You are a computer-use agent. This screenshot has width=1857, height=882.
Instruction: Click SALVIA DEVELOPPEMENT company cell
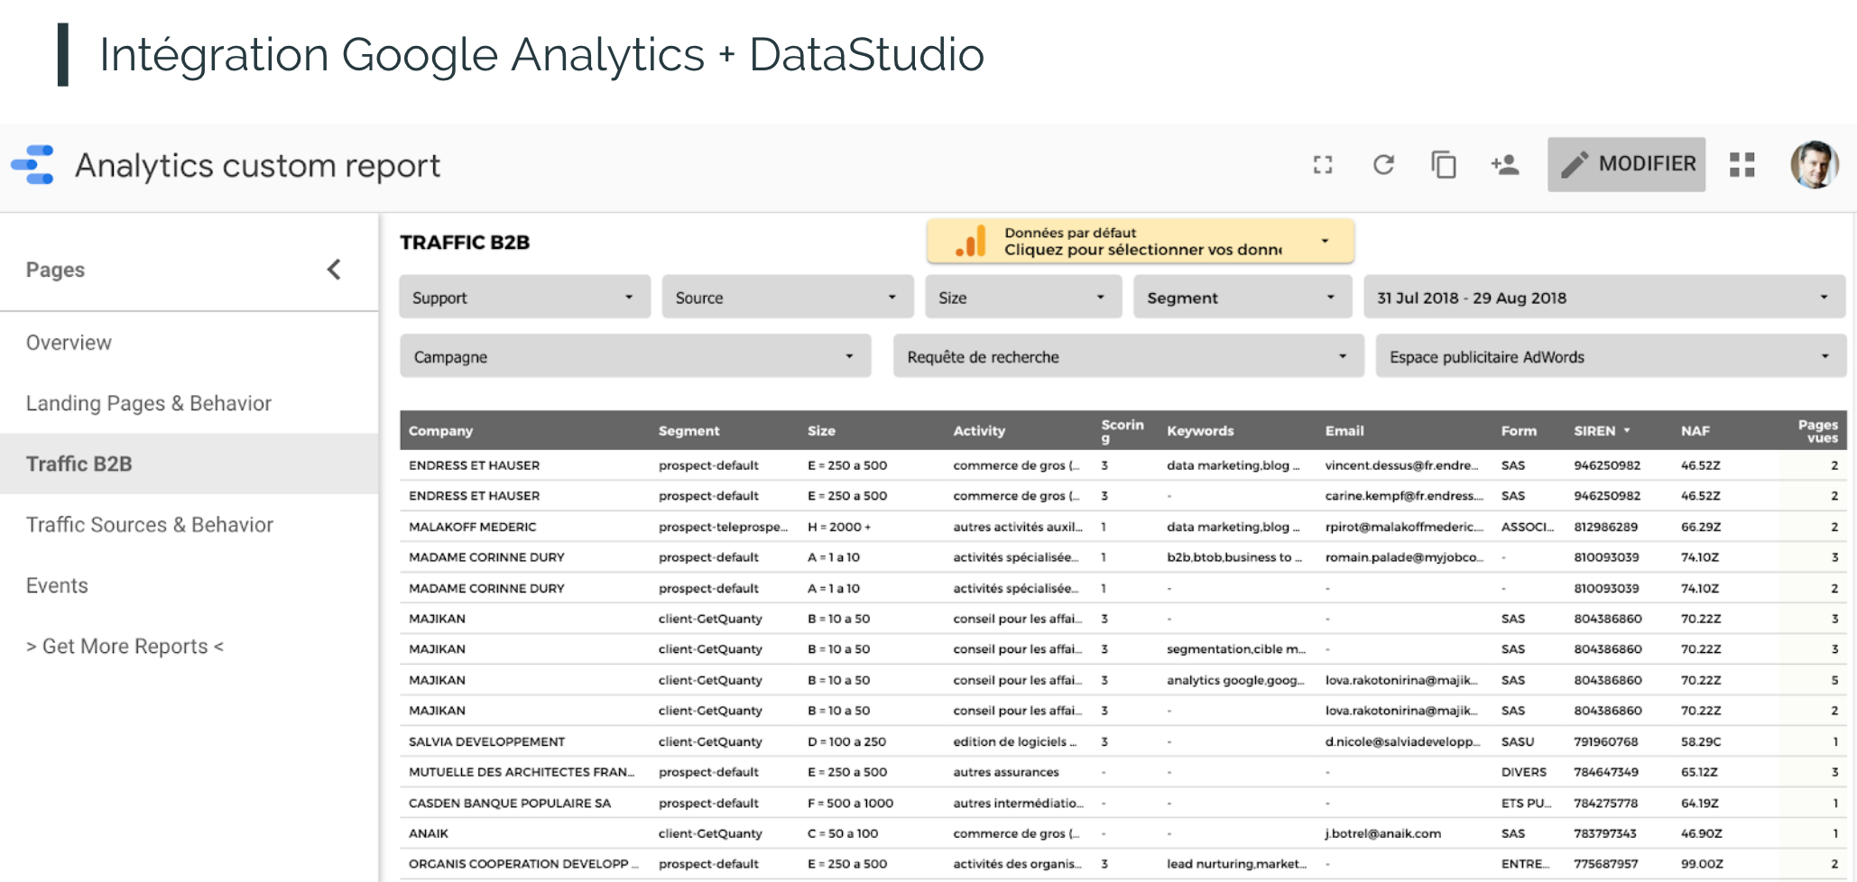(486, 741)
